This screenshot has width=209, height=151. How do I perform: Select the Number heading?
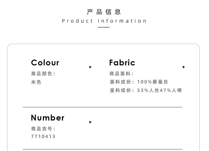point(48,118)
